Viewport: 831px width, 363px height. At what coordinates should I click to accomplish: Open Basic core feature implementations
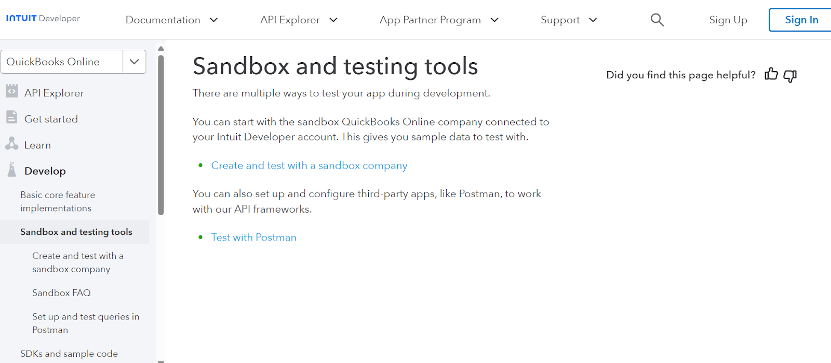click(58, 201)
